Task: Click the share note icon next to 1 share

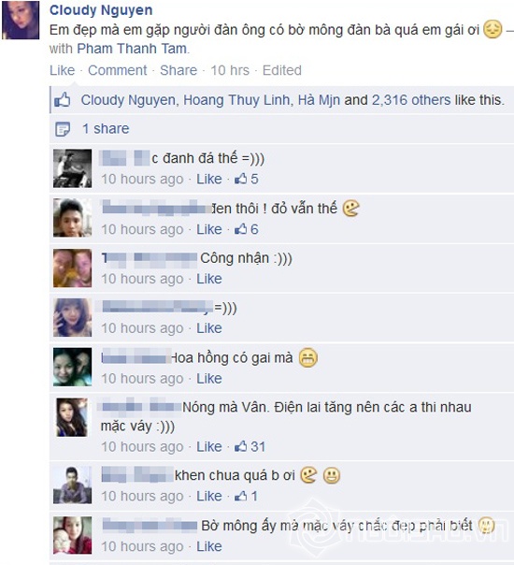Action: [63, 129]
